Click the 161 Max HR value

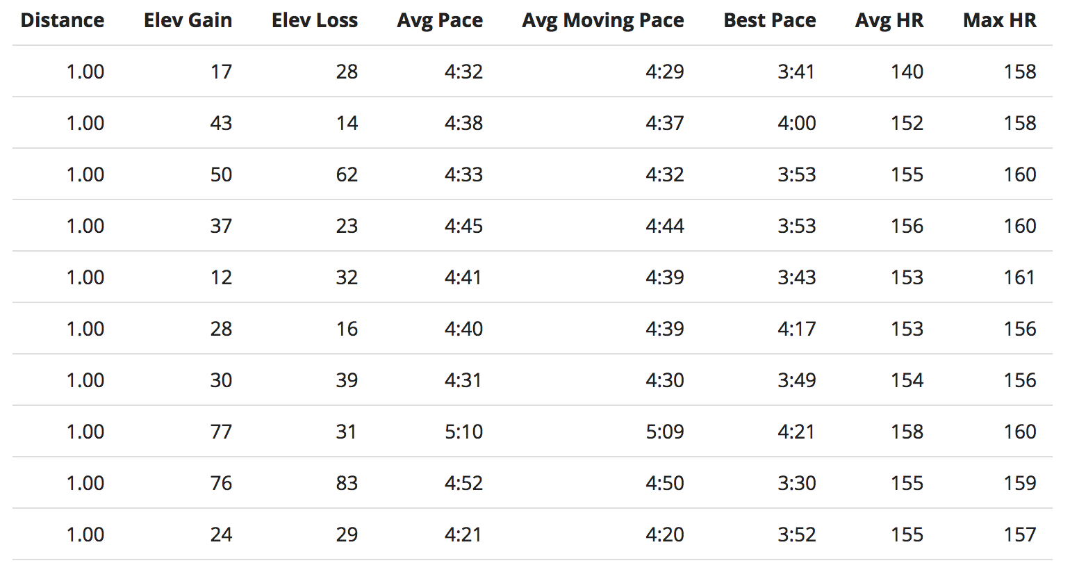click(1019, 277)
